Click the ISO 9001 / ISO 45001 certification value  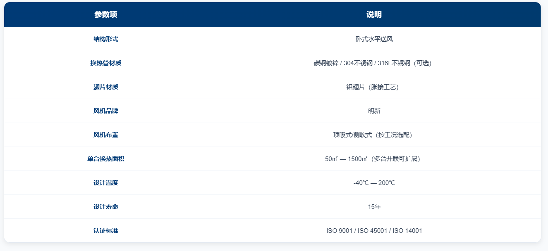(374, 231)
